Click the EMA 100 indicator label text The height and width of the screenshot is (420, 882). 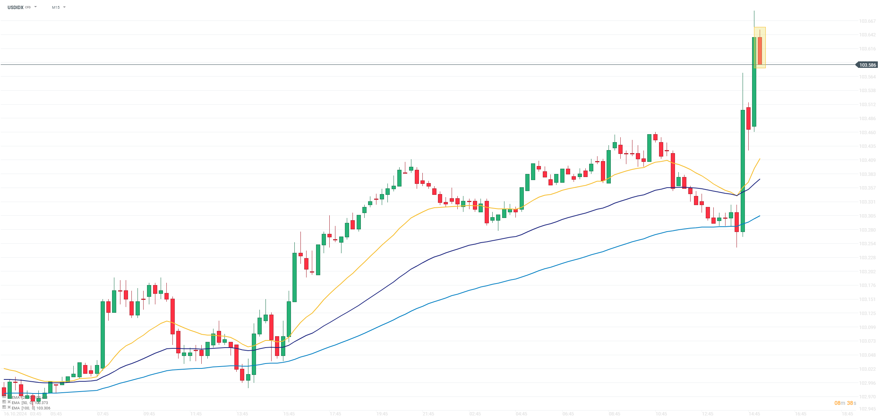click(x=31, y=408)
